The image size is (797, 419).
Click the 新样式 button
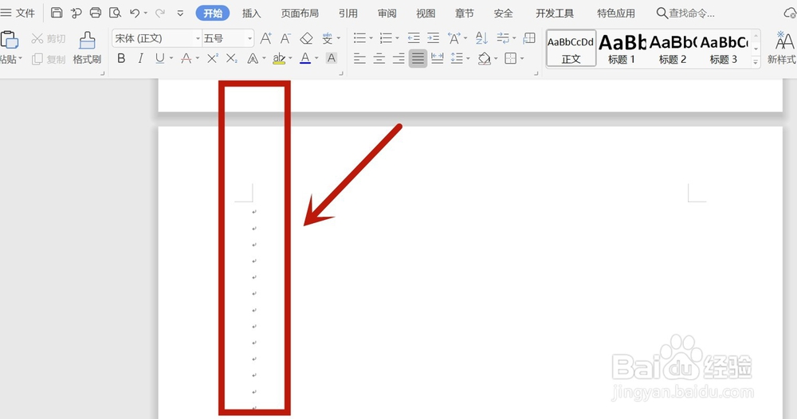click(x=783, y=49)
